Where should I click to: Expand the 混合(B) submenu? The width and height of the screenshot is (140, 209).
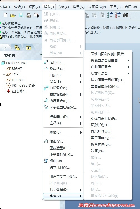[x=63, y=82]
